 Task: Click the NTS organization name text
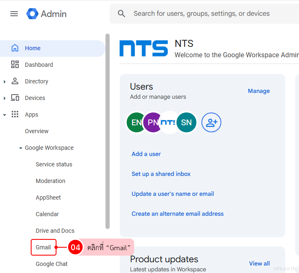tap(184, 44)
